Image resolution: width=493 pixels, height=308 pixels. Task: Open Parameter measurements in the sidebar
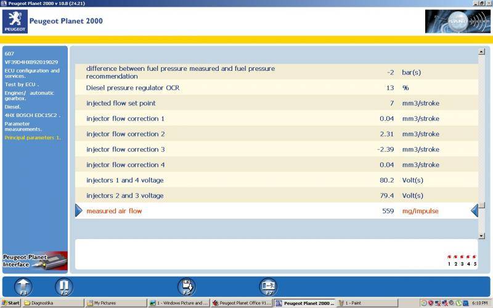pos(23,126)
